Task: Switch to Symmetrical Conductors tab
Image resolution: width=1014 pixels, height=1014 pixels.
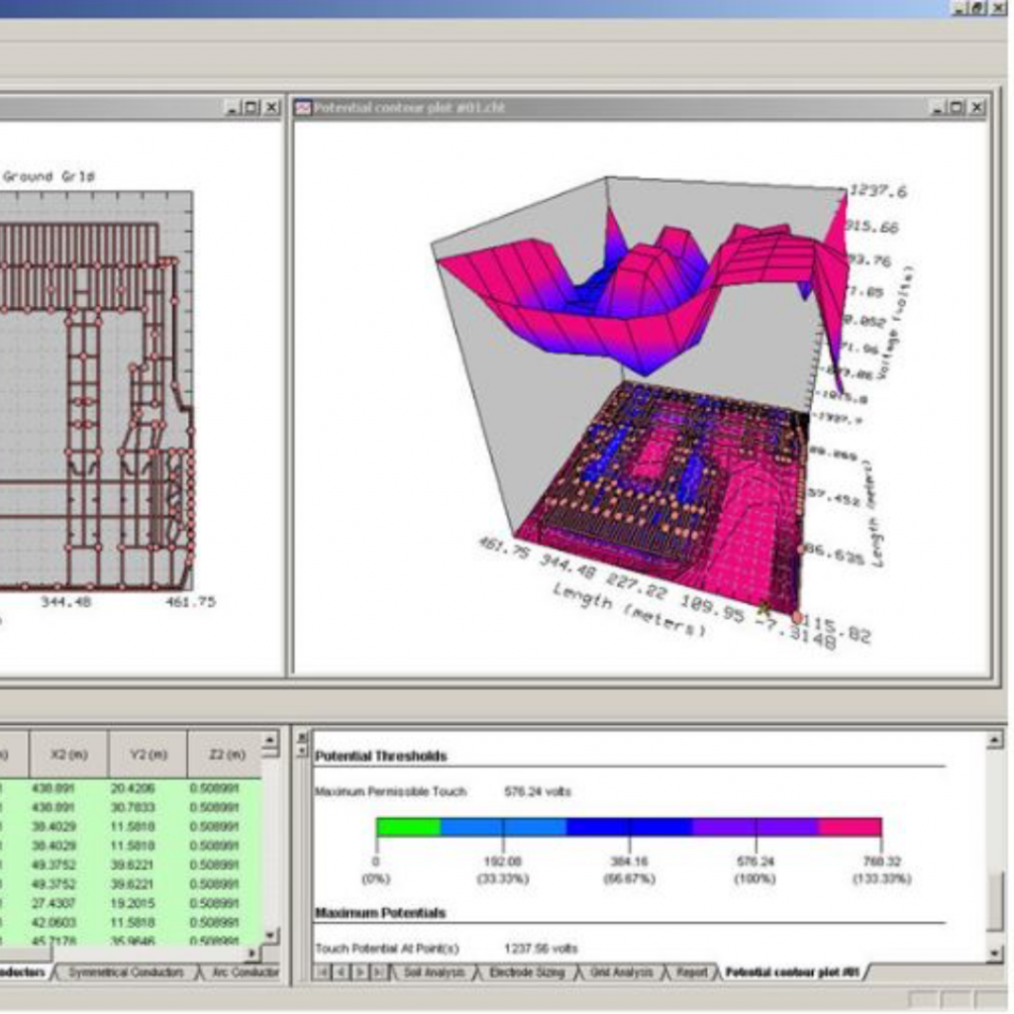Action: click(x=126, y=972)
